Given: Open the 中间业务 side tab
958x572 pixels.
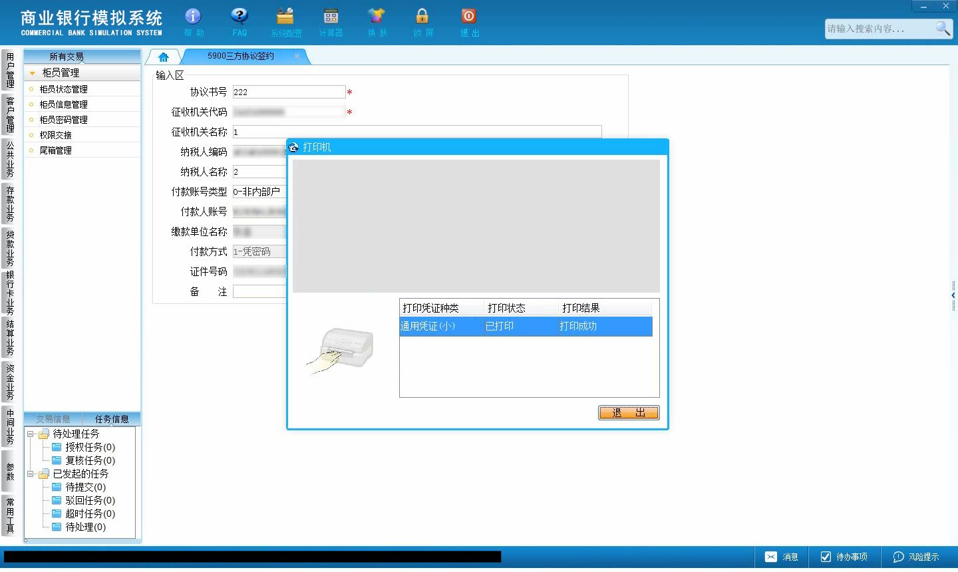Looking at the screenshot, I should click(x=9, y=427).
